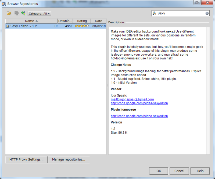Viewport: 215px width, 179px height.
Task: Click the download and install plugin icon
Action: [x=16, y=13]
